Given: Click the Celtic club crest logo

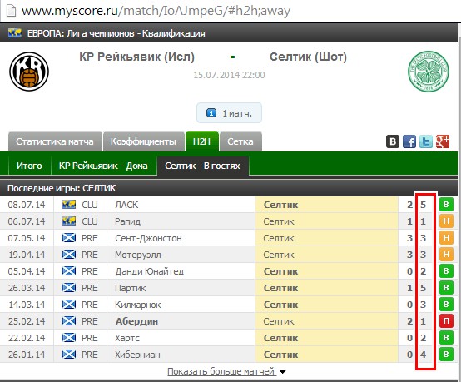Looking at the screenshot, I should (x=429, y=72).
